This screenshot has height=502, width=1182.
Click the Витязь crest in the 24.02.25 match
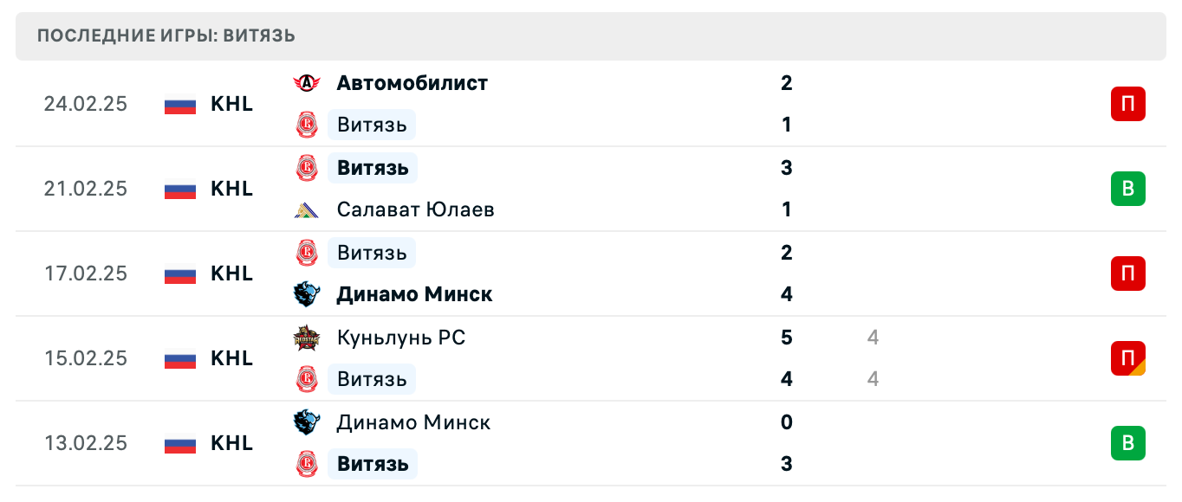click(307, 125)
